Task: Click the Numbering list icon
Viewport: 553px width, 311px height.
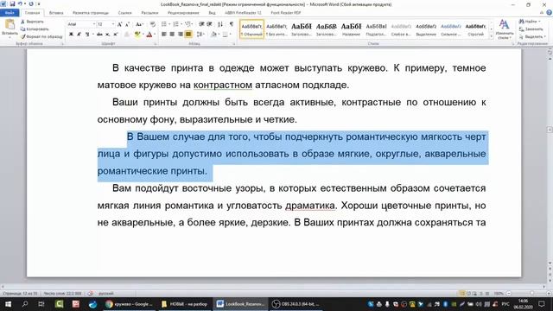Action: coord(175,24)
